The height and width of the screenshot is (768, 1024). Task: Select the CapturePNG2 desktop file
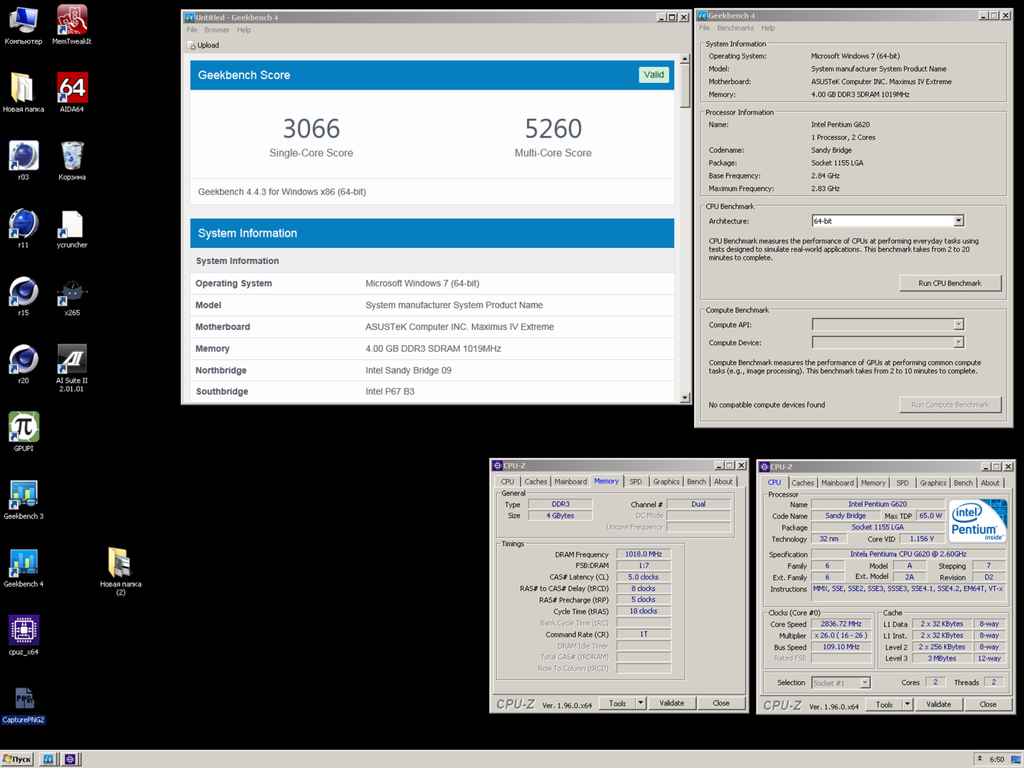click(23, 704)
